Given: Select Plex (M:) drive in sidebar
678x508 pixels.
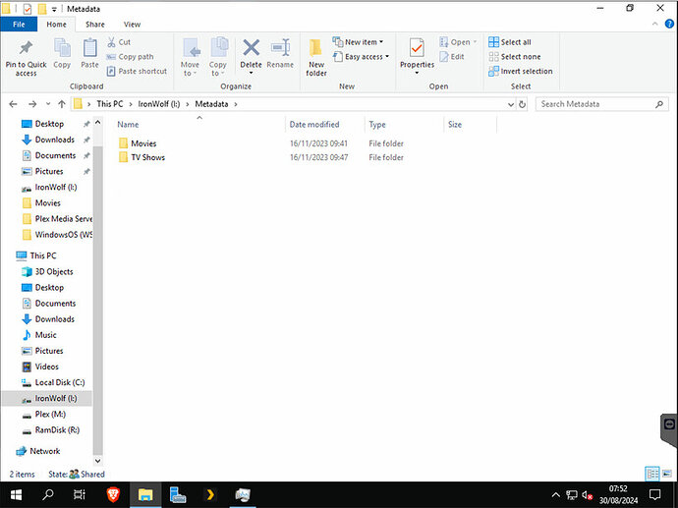Looking at the screenshot, I should pyautogui.click(x=50, y=415).
